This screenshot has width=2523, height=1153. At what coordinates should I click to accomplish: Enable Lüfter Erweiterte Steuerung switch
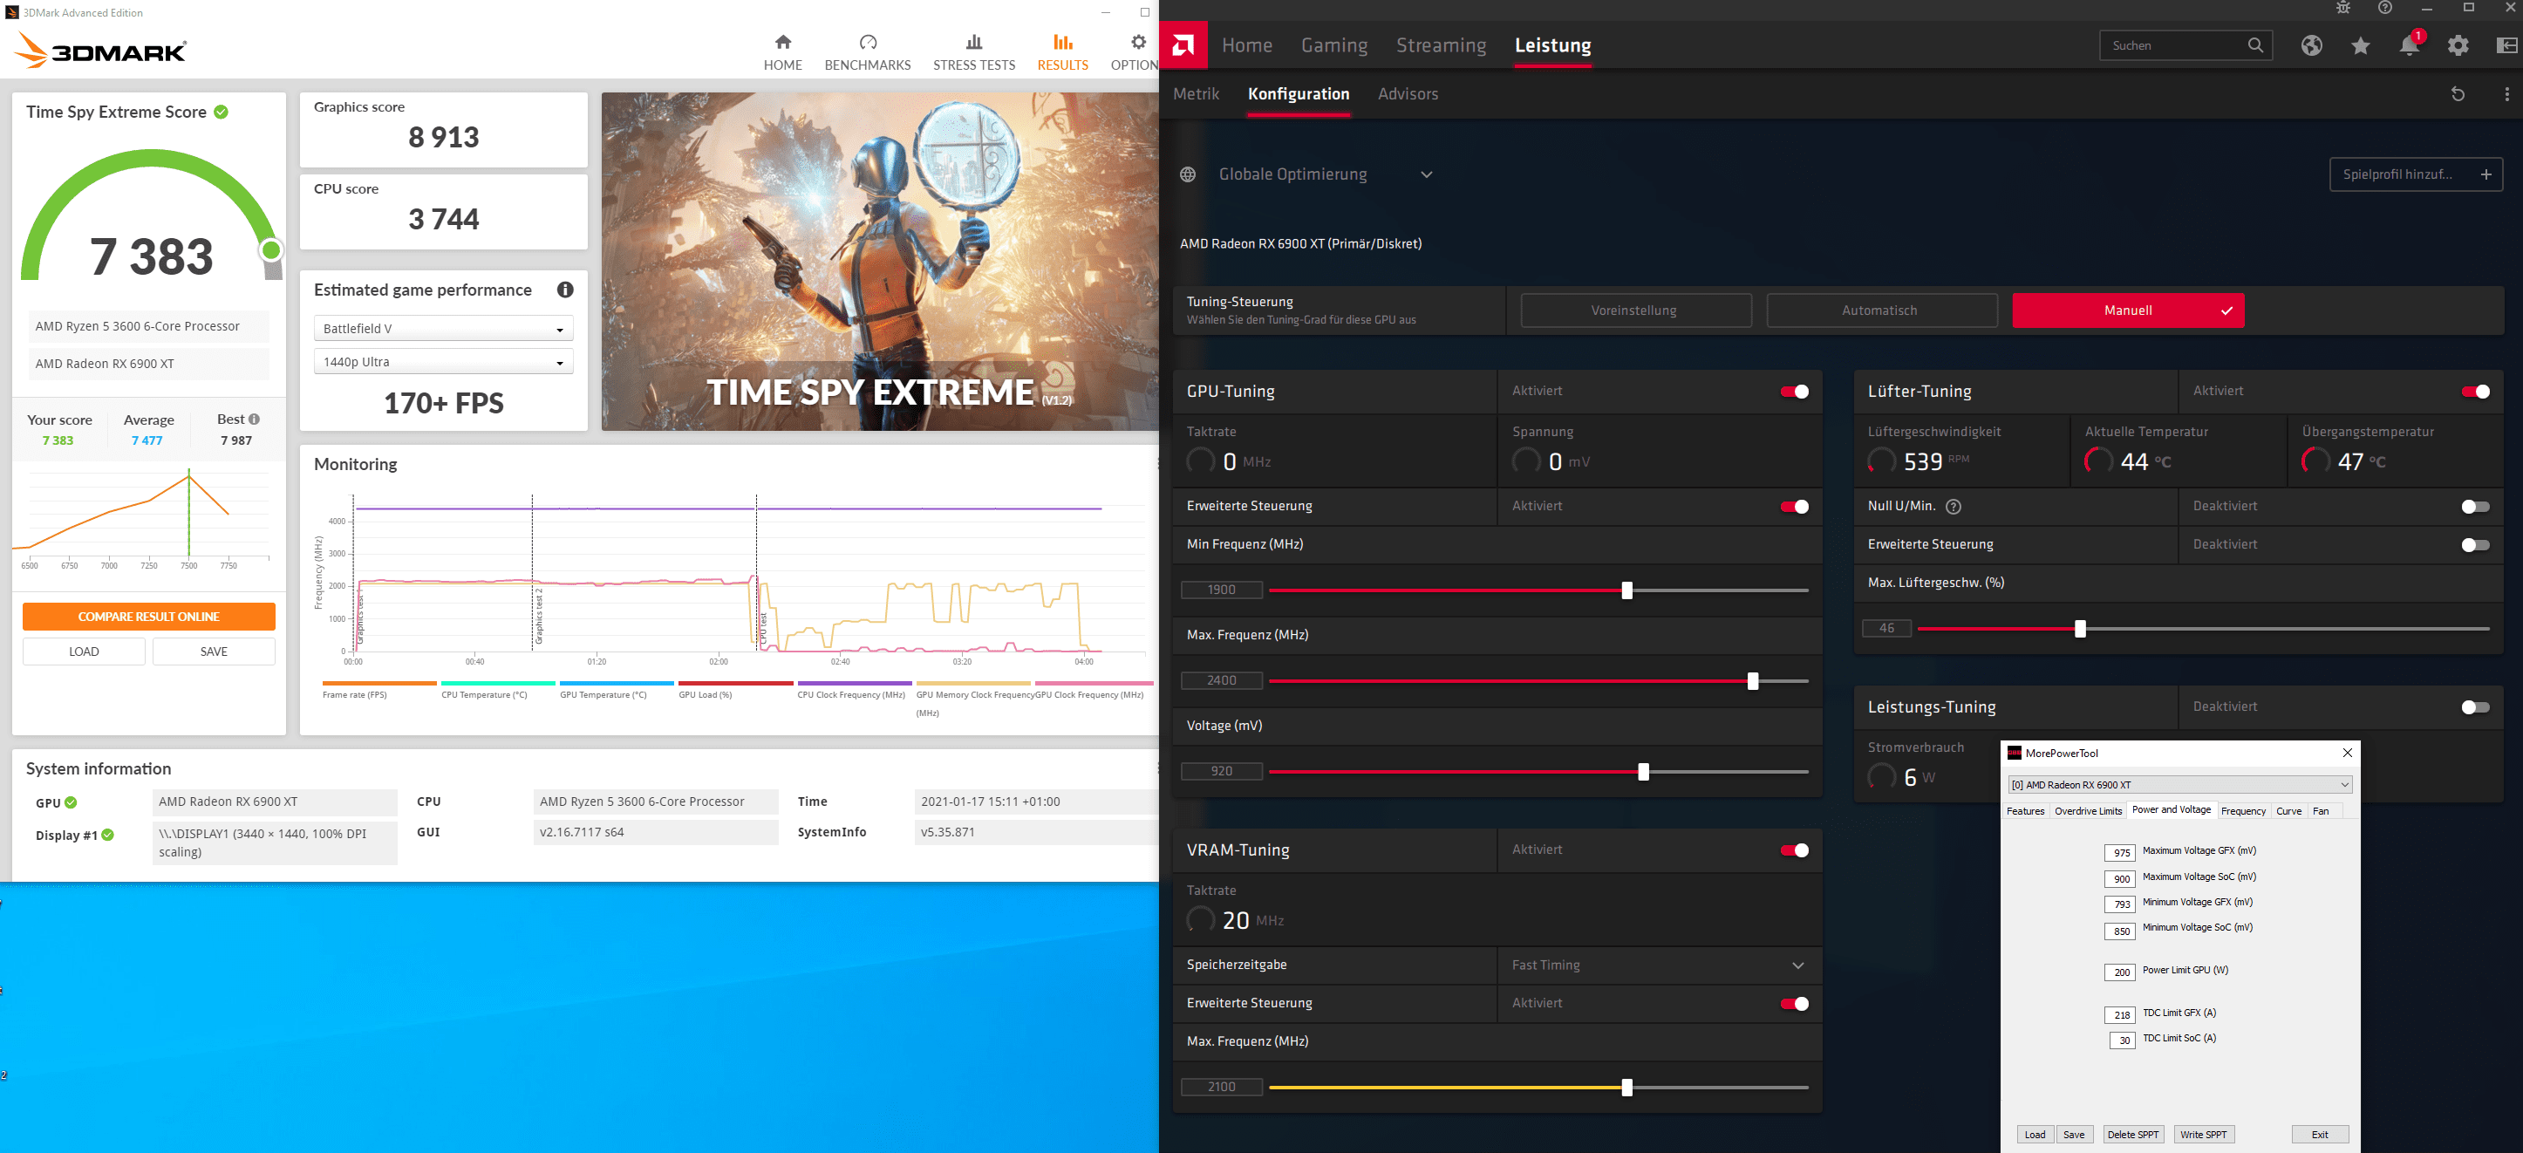(2475, 544)
